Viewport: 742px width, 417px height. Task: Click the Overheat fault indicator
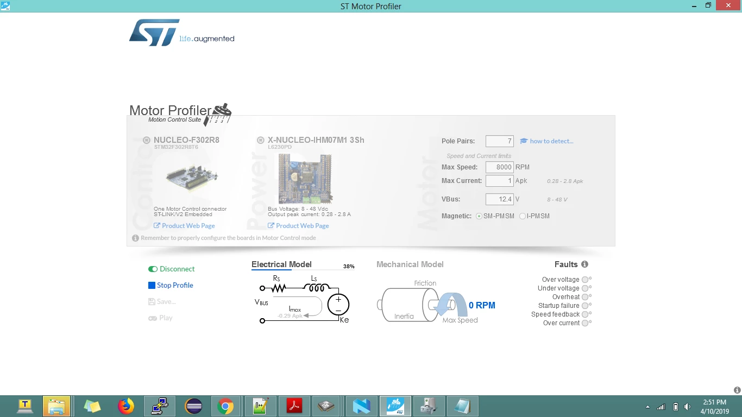tap(585, 297)
